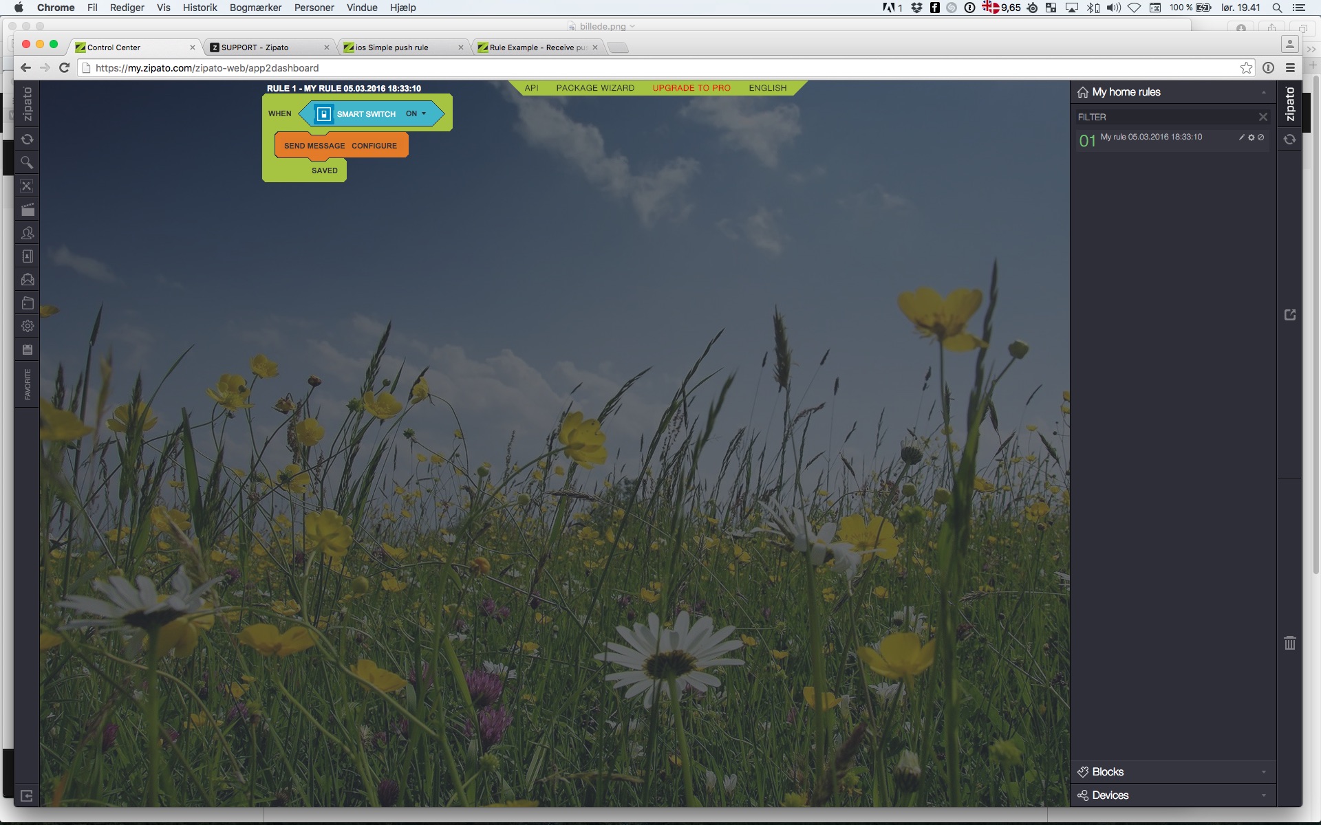Open the settings gear in left sidebar
This screenshot has width=1321, height=825.
click(28, 326)
